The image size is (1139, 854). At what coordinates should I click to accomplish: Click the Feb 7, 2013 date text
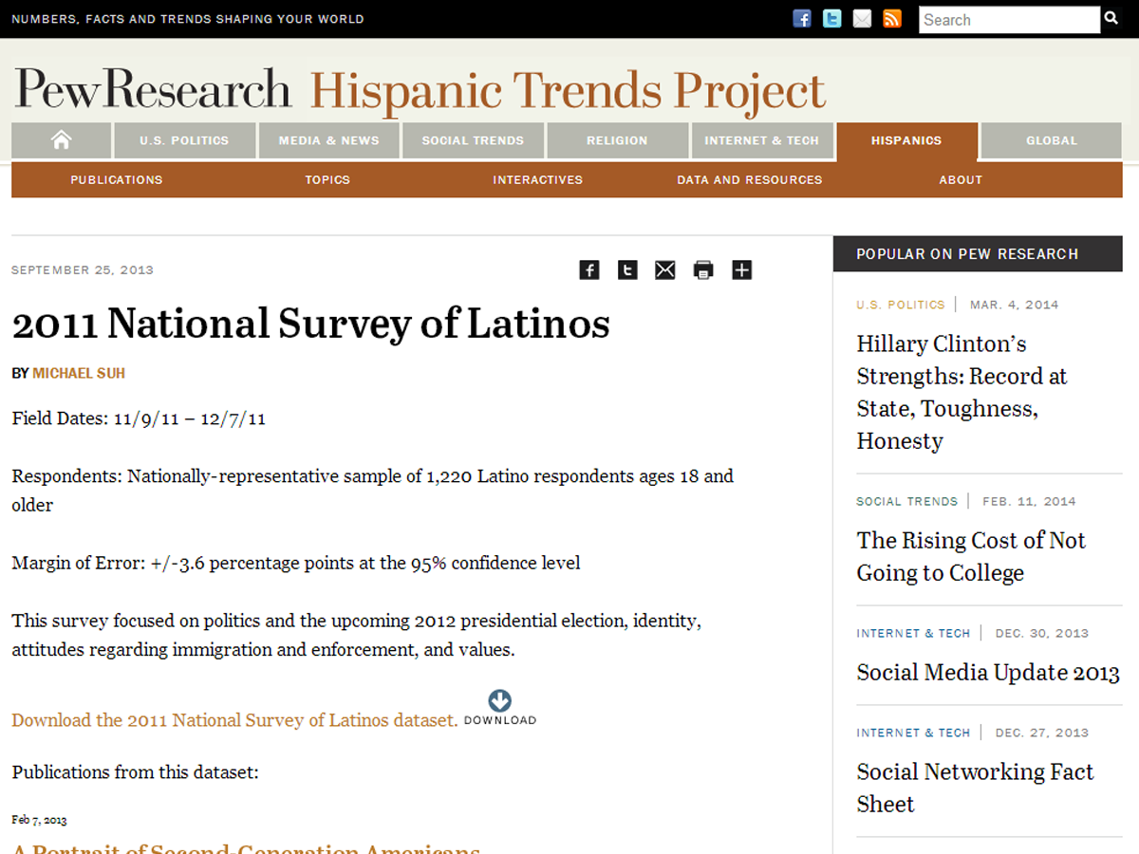39,820
